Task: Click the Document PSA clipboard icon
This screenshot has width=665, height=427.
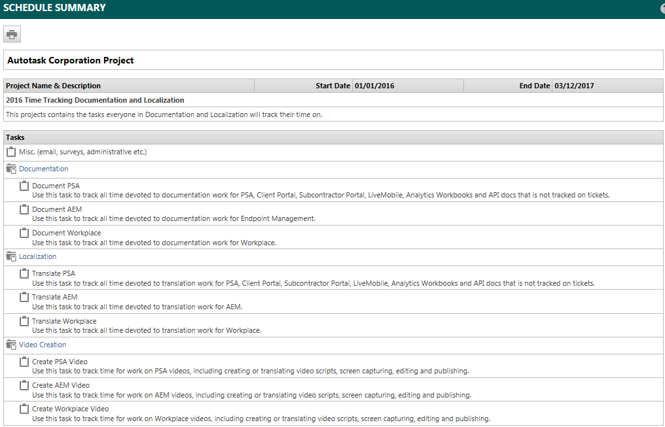Action: point(25,186)
